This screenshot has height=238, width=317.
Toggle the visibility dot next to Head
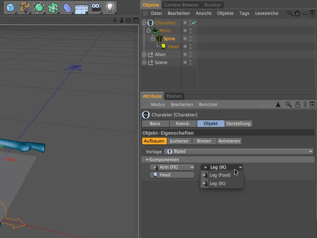pyautogui.click(x=185, y=46)
